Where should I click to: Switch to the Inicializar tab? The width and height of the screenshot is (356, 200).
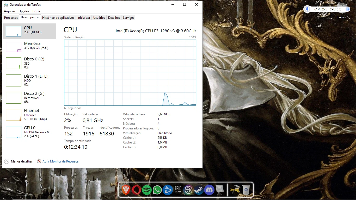coord(84,18)
